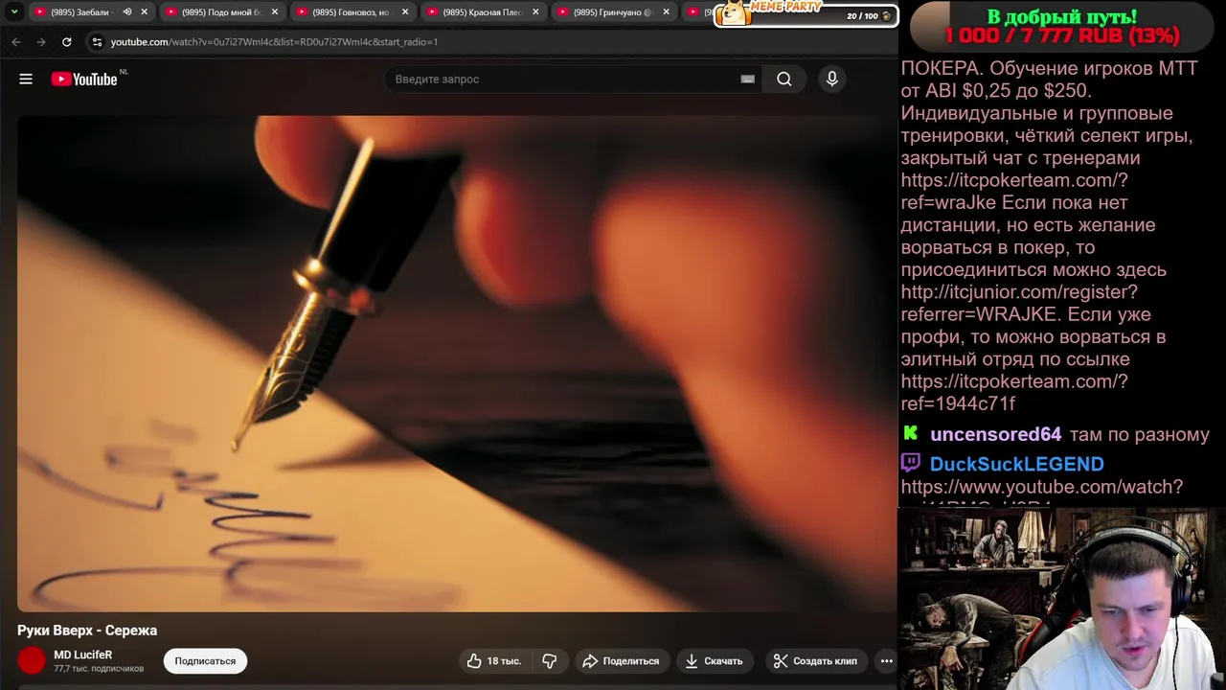Reload the page

pyautogui.click(x=66, y=42)
